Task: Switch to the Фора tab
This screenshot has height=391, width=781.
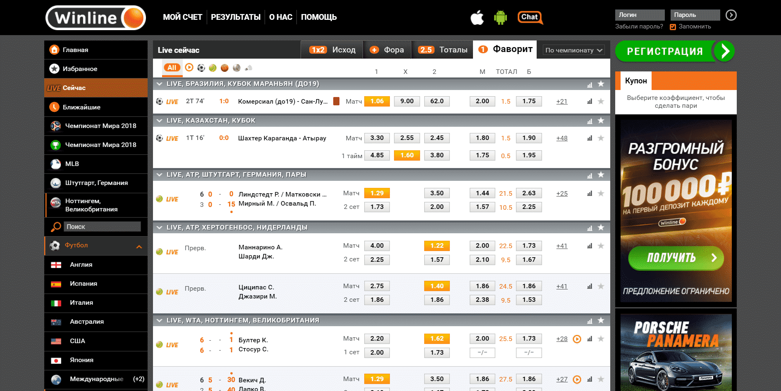Action: pyautogui.click(x=387, y=50)
